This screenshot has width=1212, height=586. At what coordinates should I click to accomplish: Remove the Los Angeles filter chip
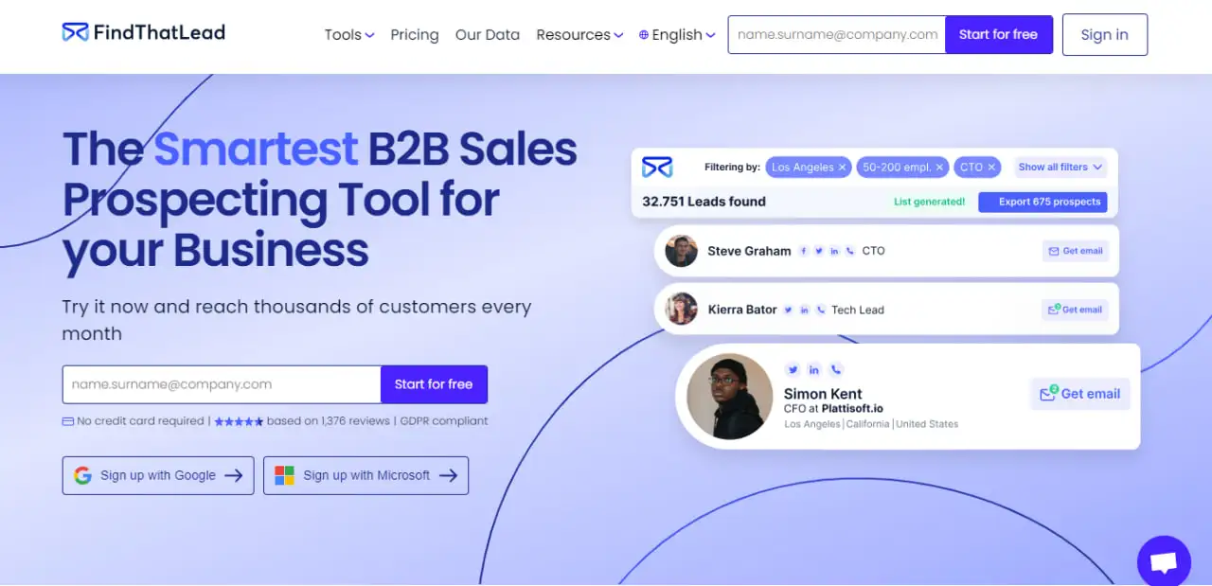[x=842, y=168]
